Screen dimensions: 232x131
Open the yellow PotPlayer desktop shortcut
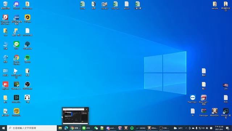click(x=28, y=19)
